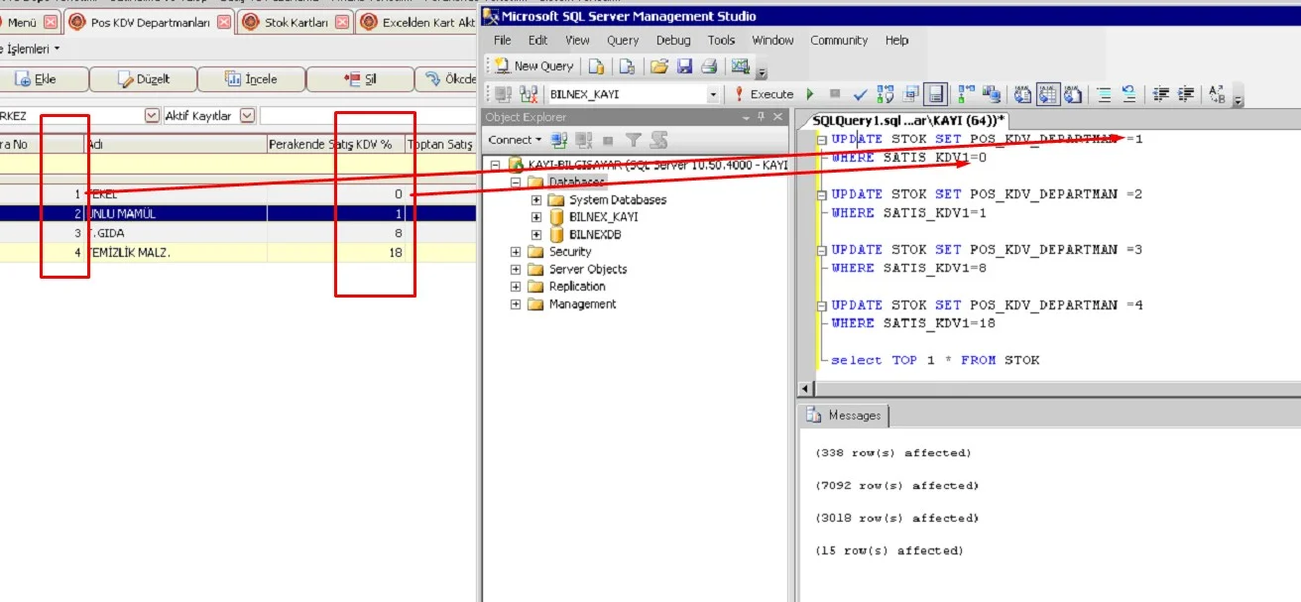Click the Query Options icon
Viewport: 1301px width, 602px height.
(911, 94)
